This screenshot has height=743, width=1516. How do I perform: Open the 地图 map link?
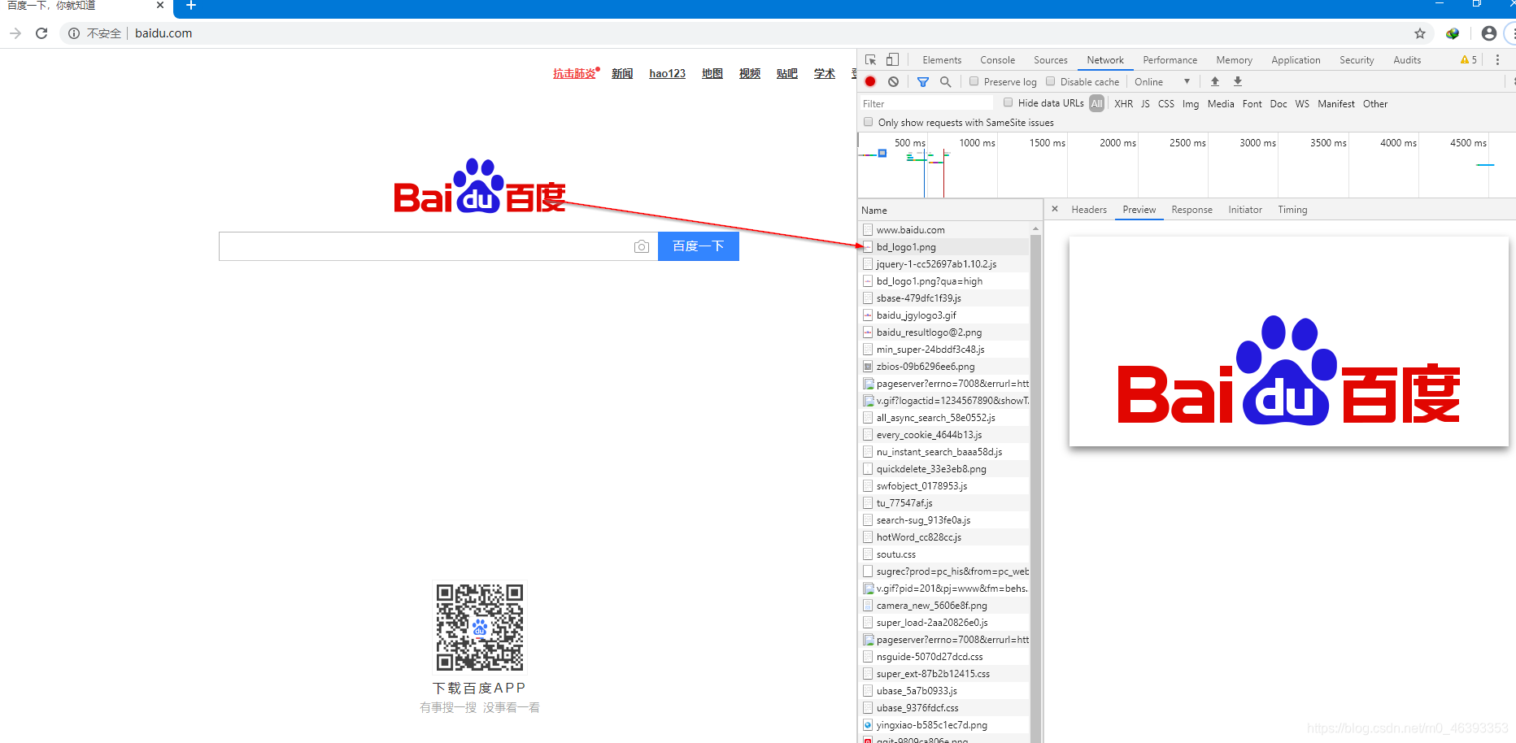tap(712, 73)
